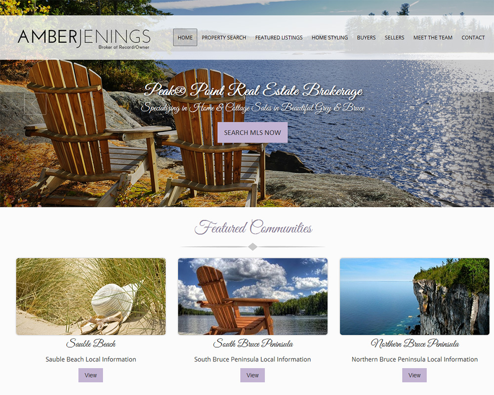
Task: Click View under Northern Bruce Peninsula
Action: [414, 375]
